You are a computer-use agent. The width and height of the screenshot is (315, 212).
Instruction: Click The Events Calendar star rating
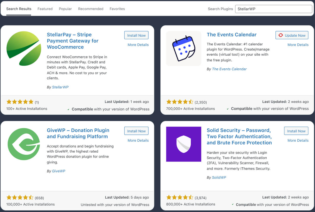(180, 102)
